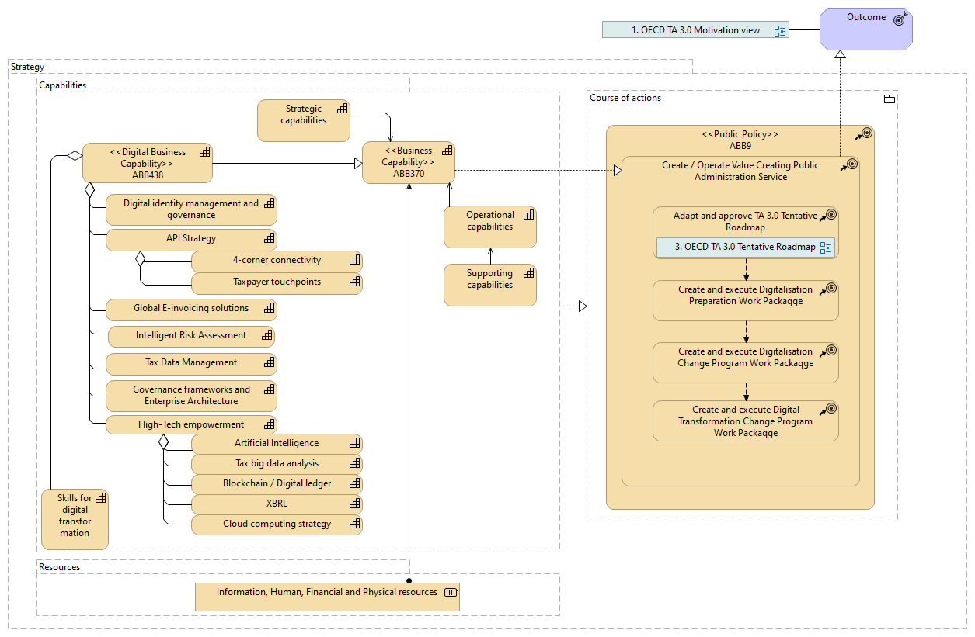
Task: Select the Tax big data analysis capability
Action: point(277,464)
